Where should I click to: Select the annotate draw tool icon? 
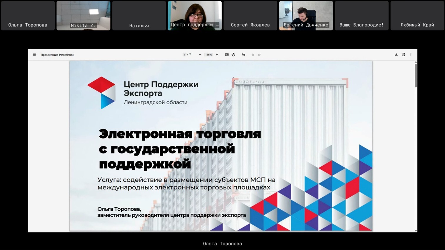tap(244, 55)
